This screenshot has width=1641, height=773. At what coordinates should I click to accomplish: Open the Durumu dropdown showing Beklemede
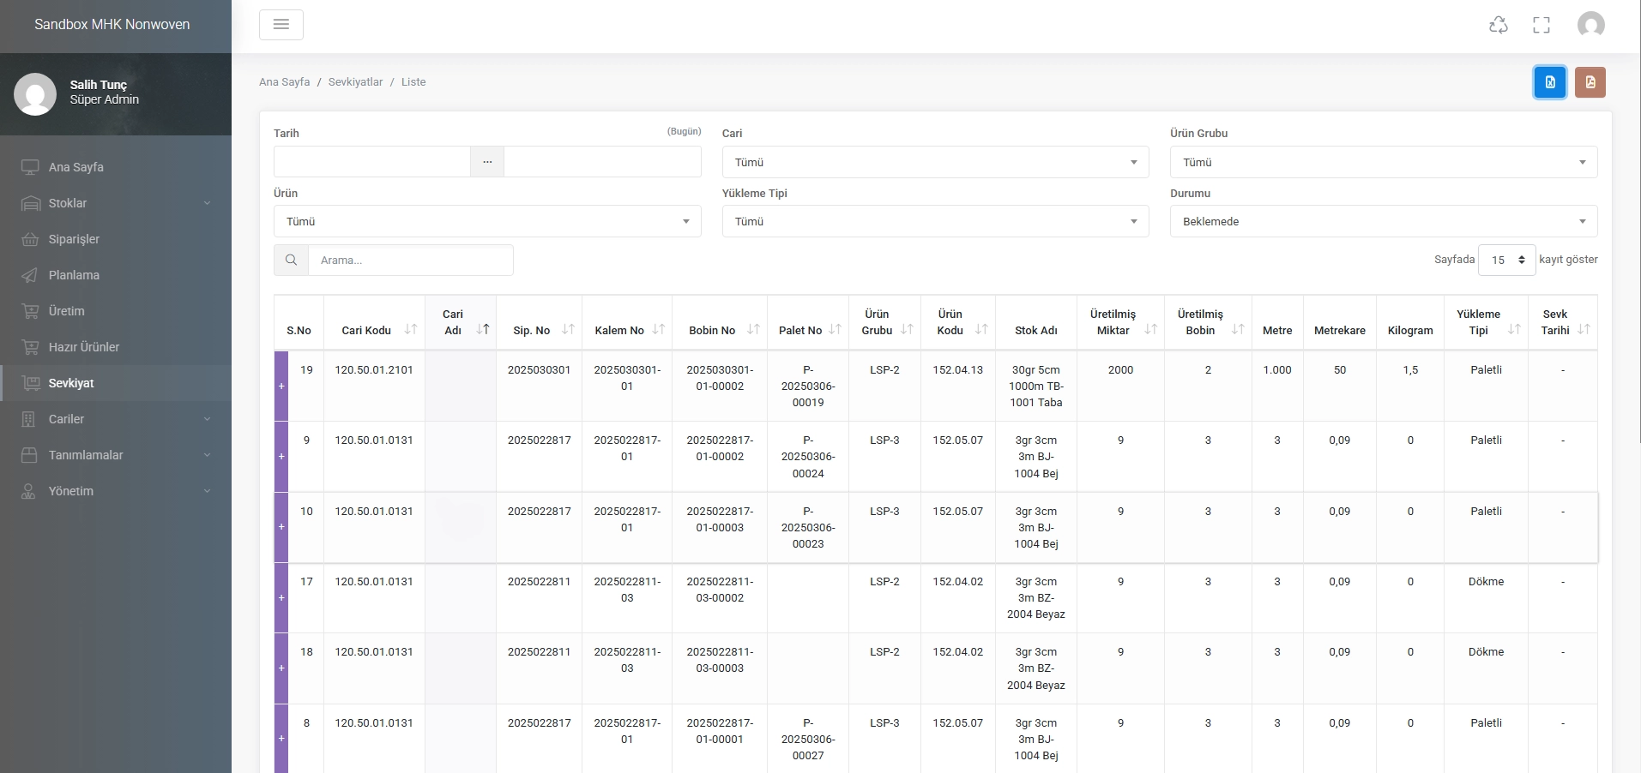(1383, 221)
